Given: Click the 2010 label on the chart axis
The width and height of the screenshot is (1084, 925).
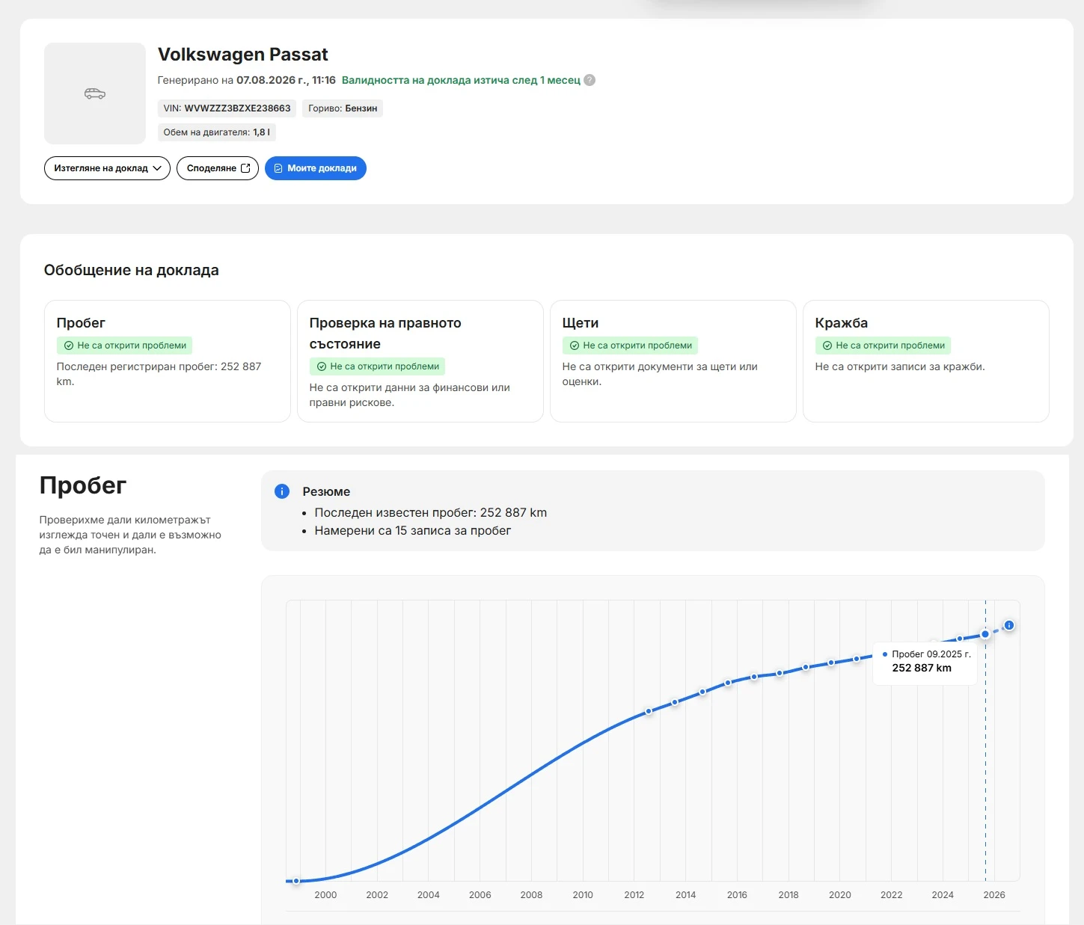Looking at the screenshot, I should pos(583,895).
